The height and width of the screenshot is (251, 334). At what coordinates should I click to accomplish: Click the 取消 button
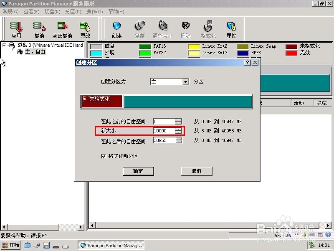pos(196,171)
